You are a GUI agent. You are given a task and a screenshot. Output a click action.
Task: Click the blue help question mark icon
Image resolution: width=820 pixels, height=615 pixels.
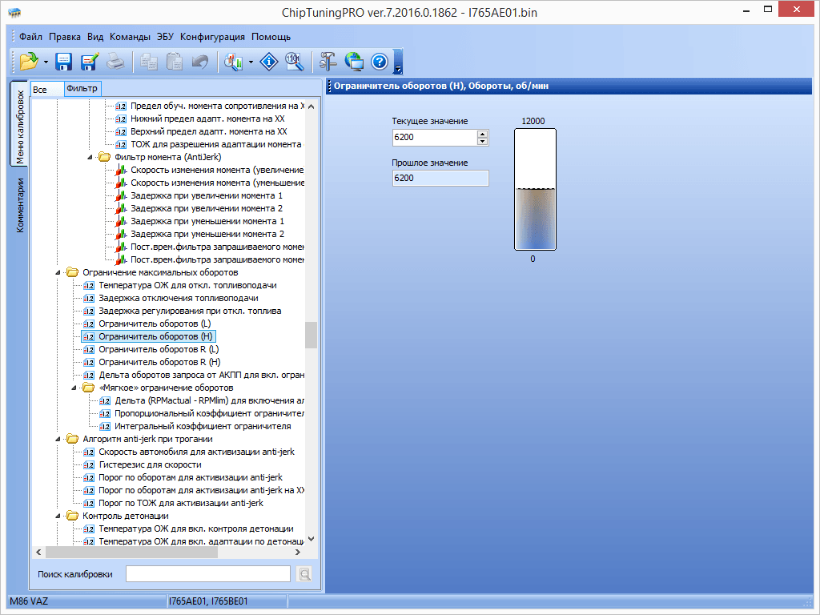pos(380,62)
